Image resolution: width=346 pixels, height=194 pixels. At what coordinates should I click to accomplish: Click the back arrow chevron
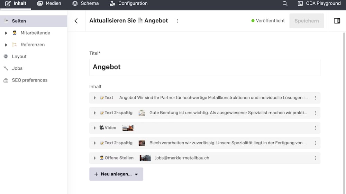coord(76,21)
